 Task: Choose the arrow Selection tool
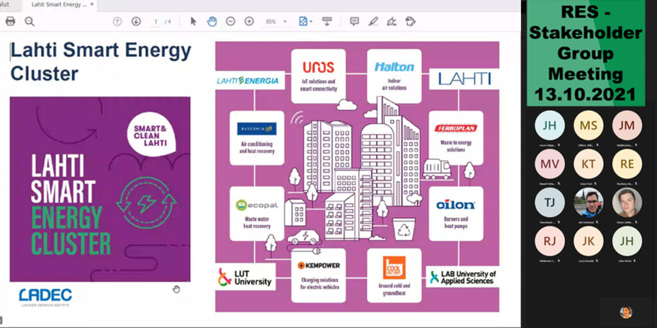point(193,21)
